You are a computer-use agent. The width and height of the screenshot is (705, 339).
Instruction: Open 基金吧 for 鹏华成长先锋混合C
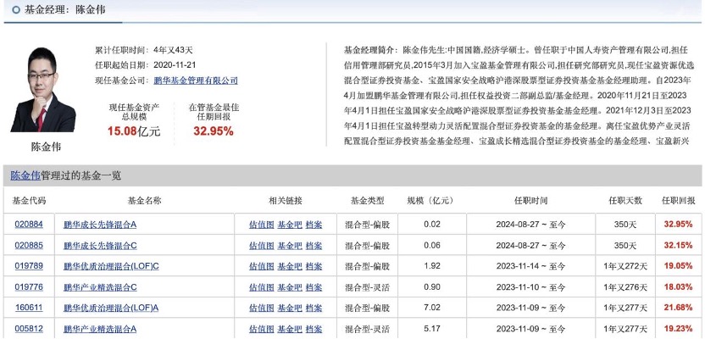click(290, 246)
